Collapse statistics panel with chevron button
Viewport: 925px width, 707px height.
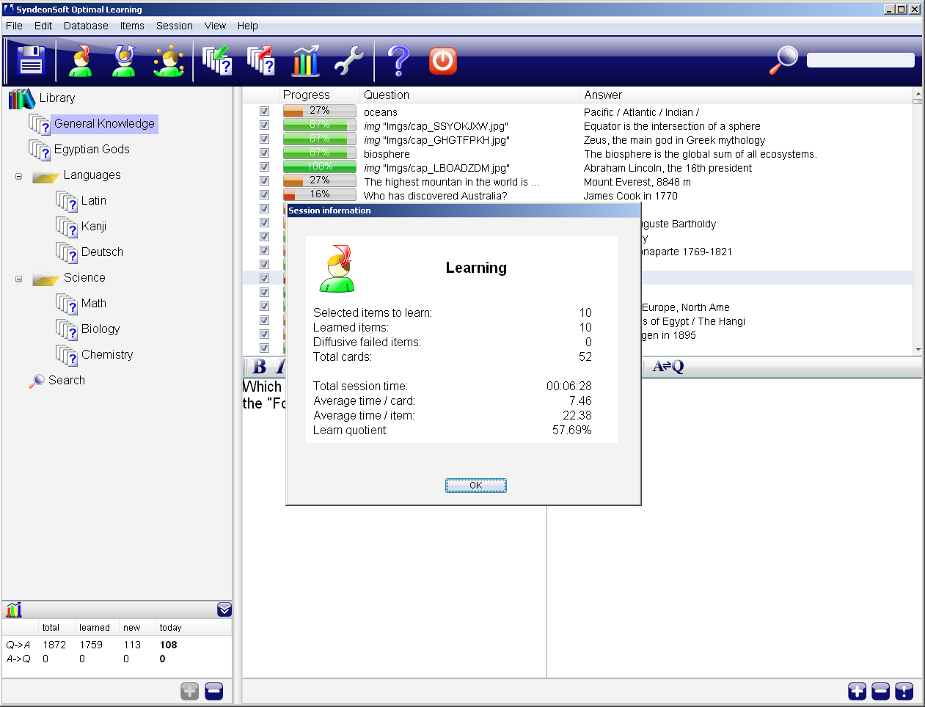coord(224,609)
